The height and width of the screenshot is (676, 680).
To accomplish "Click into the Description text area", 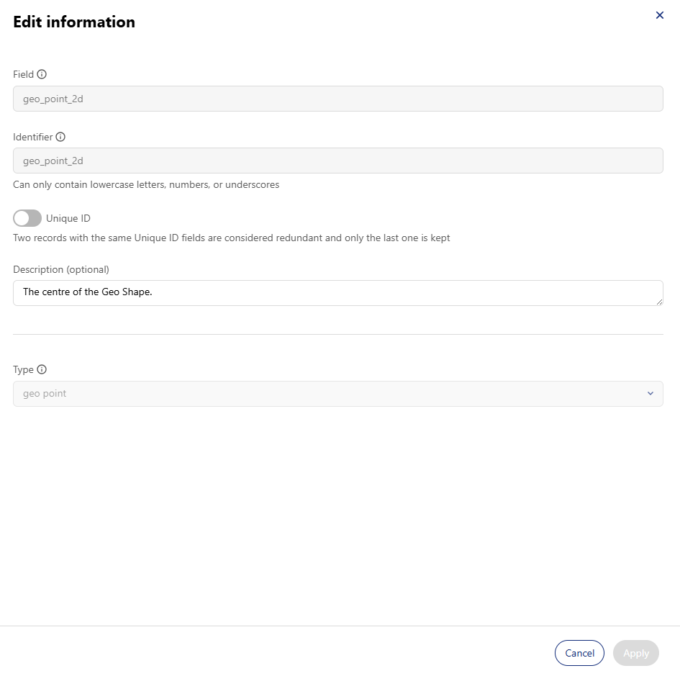I will (337, 293).
